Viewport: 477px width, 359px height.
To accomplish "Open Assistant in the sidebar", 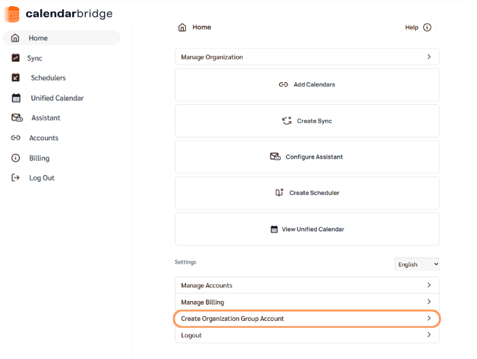I will click(46, 118).
